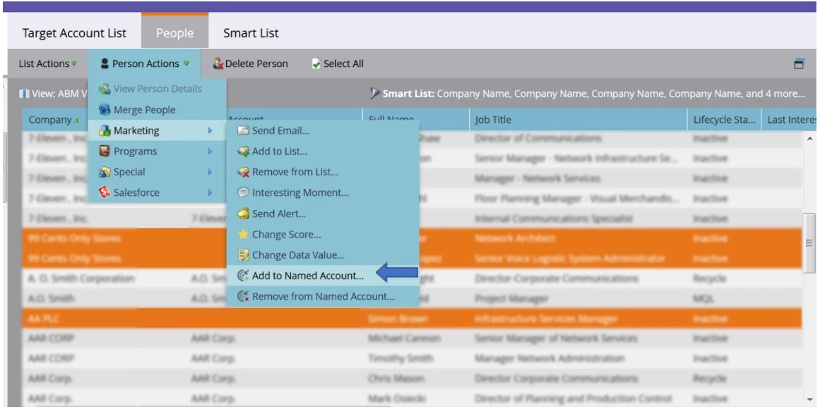The image size is (818, 410).
Task: Select the AA PLC highlighted row
Action: [x=412, y=319]
